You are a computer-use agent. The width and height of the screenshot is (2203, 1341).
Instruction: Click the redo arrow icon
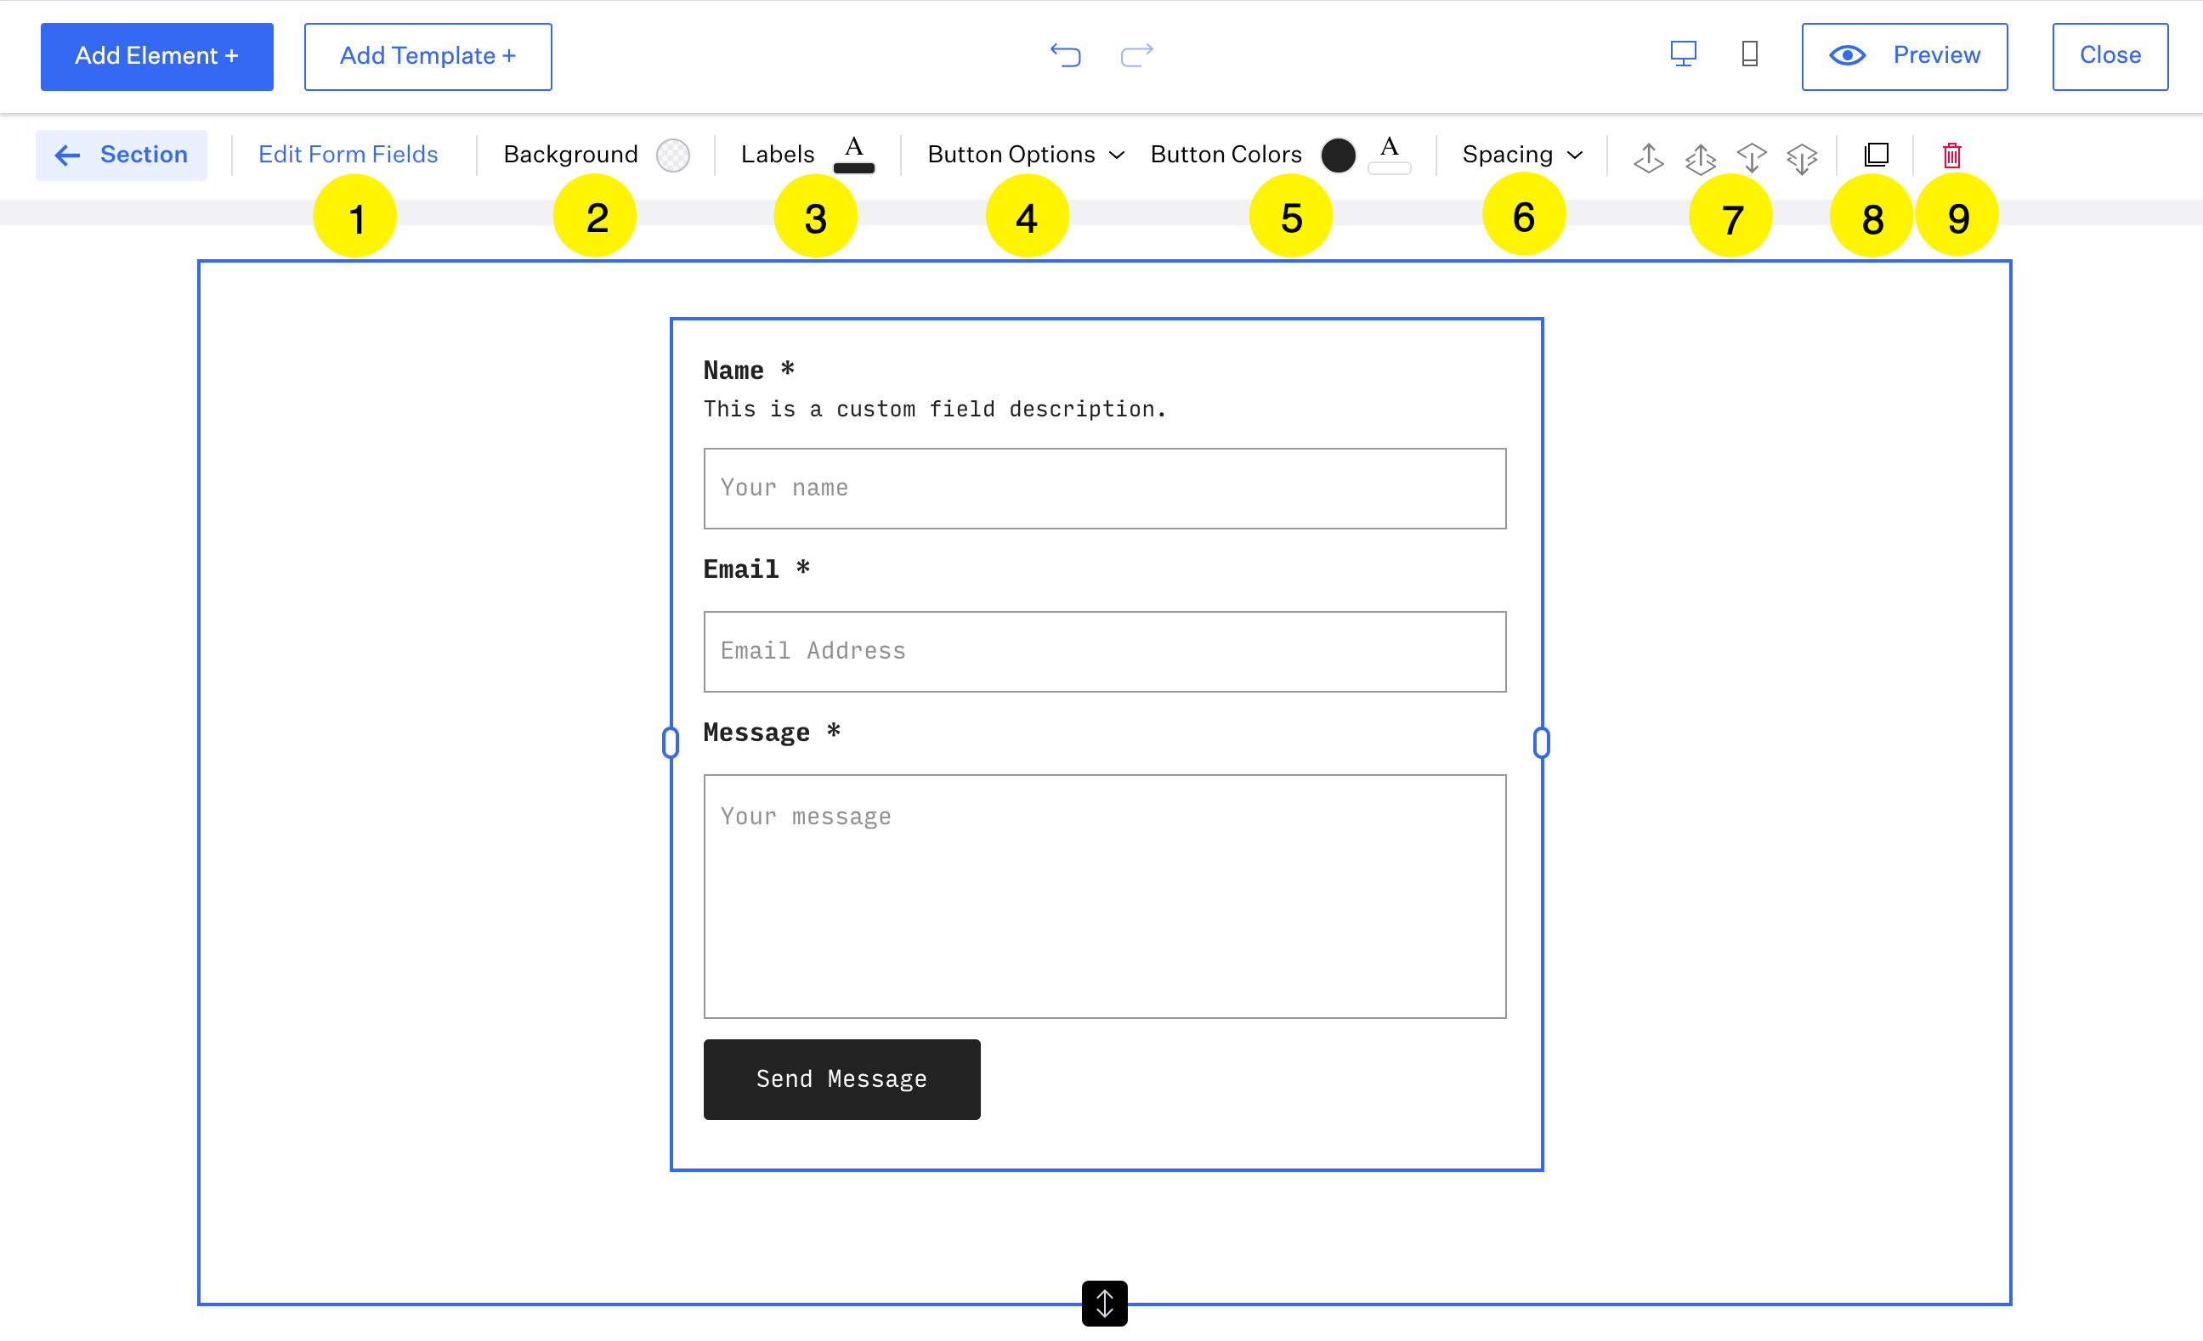tap(1136, 55)
